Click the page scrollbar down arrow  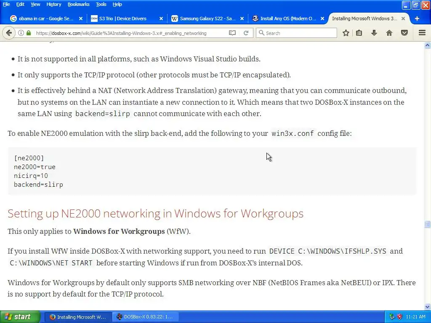[427, 307]
